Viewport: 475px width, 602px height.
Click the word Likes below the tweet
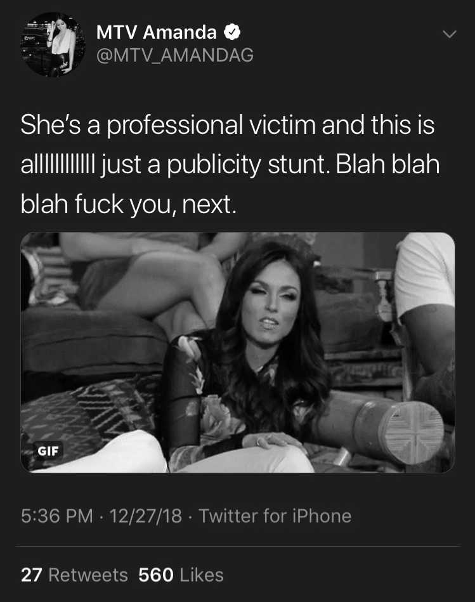[202, 575]
